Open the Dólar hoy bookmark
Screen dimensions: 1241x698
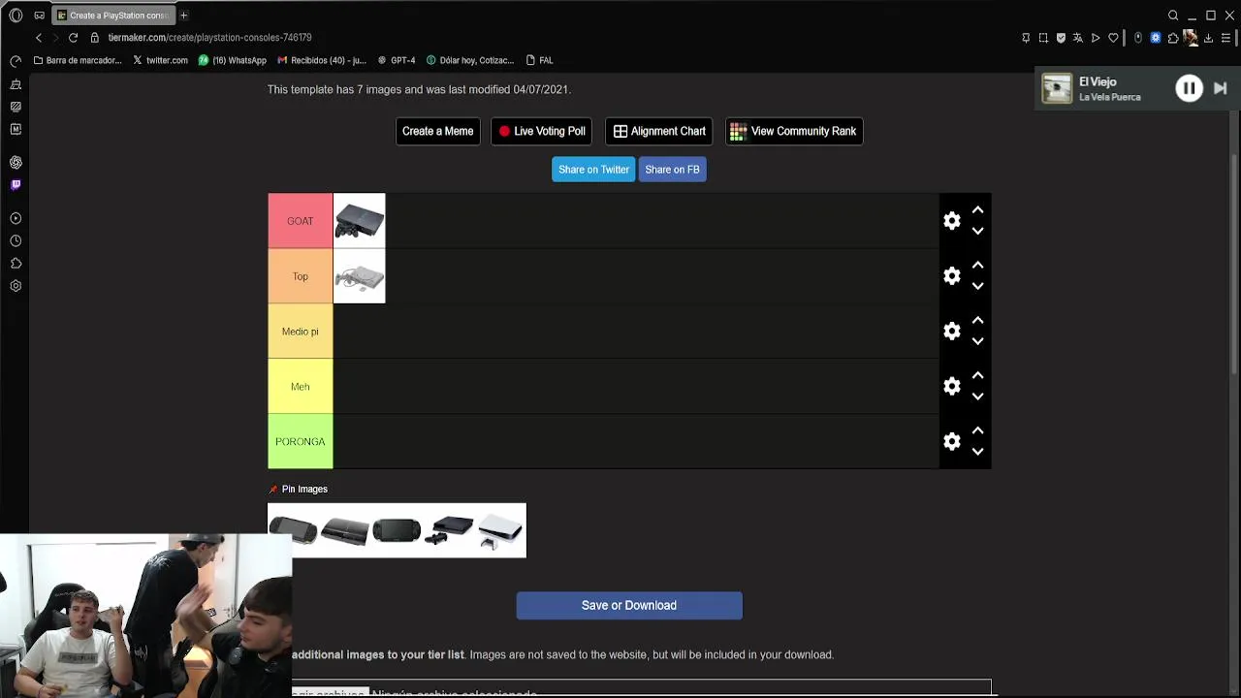click(470, 60)
